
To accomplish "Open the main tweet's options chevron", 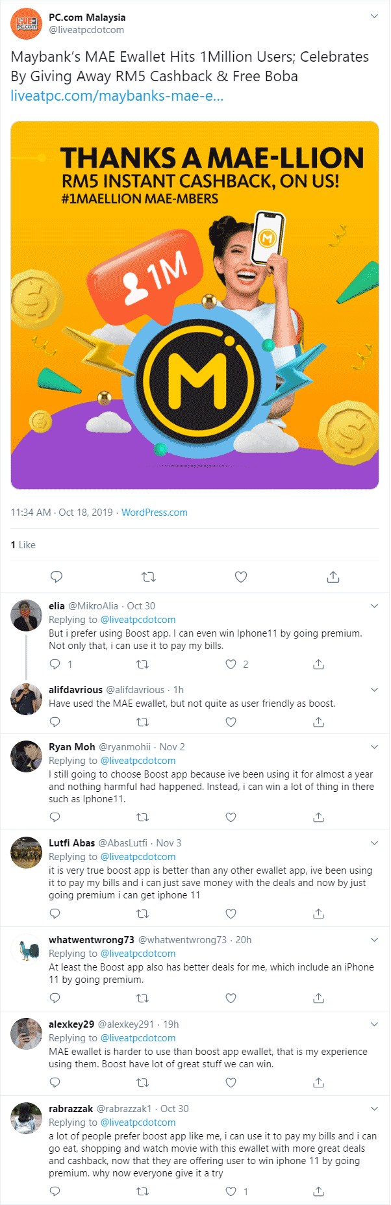I will pos(374,16).
